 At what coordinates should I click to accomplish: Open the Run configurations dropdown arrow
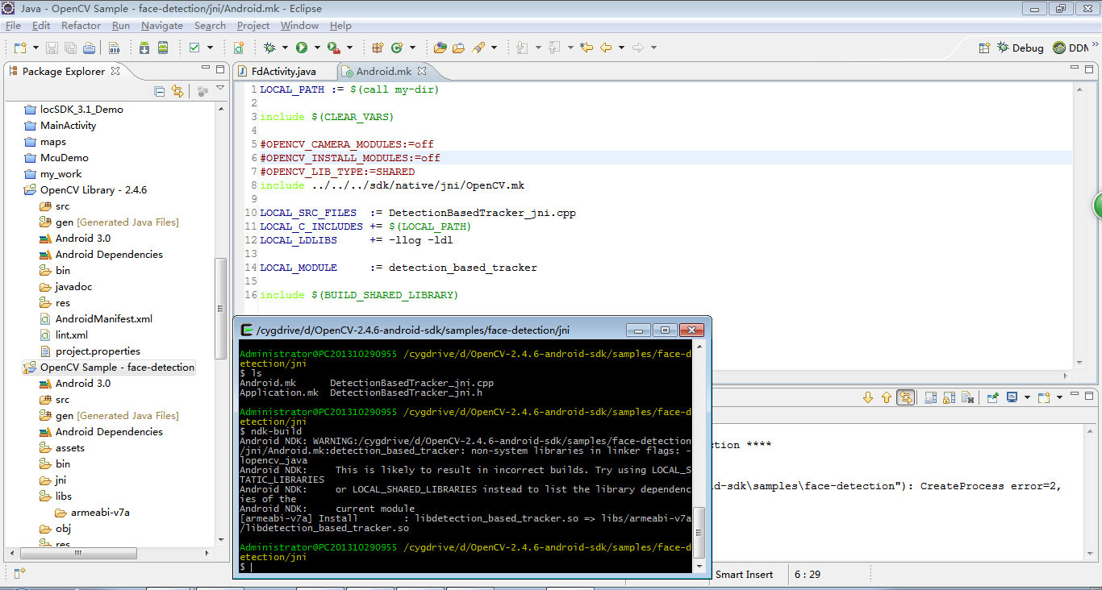click(x=317, y=48)
